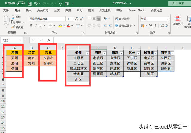This screenshot has height=133, width=191.
Task: Click the comma style icon
Action: click(x=155, y=25)
